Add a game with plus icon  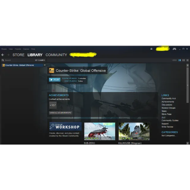click(x=45, y=65)
